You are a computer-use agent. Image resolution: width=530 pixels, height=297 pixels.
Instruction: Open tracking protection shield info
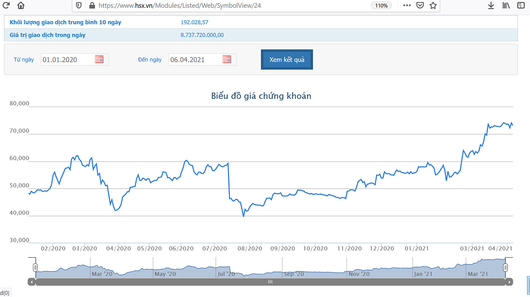pos(79,5)
